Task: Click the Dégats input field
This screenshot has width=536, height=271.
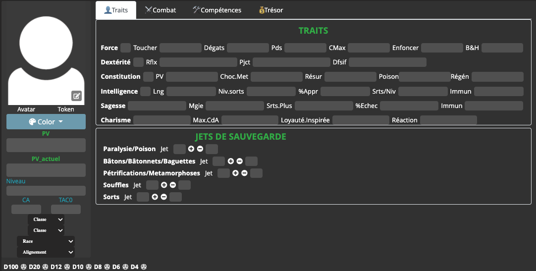Action: [x=248, y=48]
